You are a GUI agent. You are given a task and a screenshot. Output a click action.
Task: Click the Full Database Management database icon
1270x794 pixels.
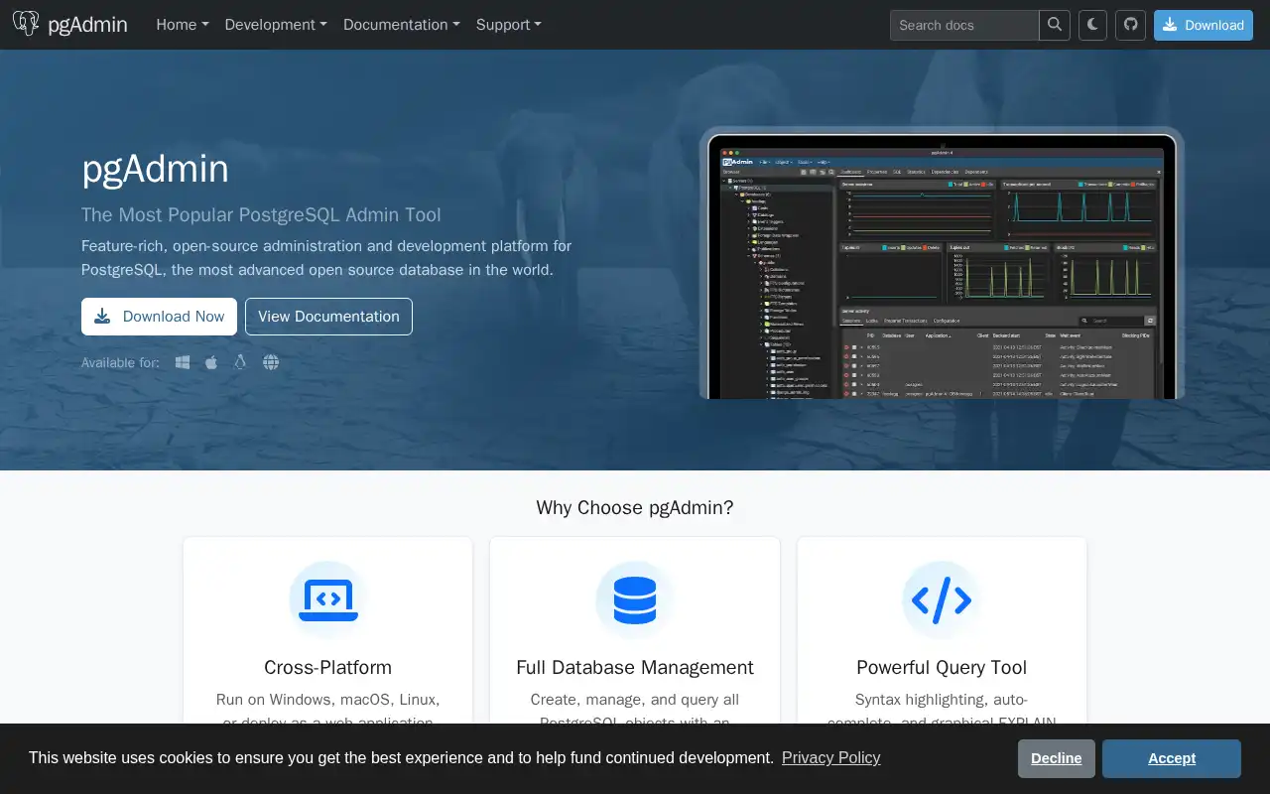tap(635, 599)
